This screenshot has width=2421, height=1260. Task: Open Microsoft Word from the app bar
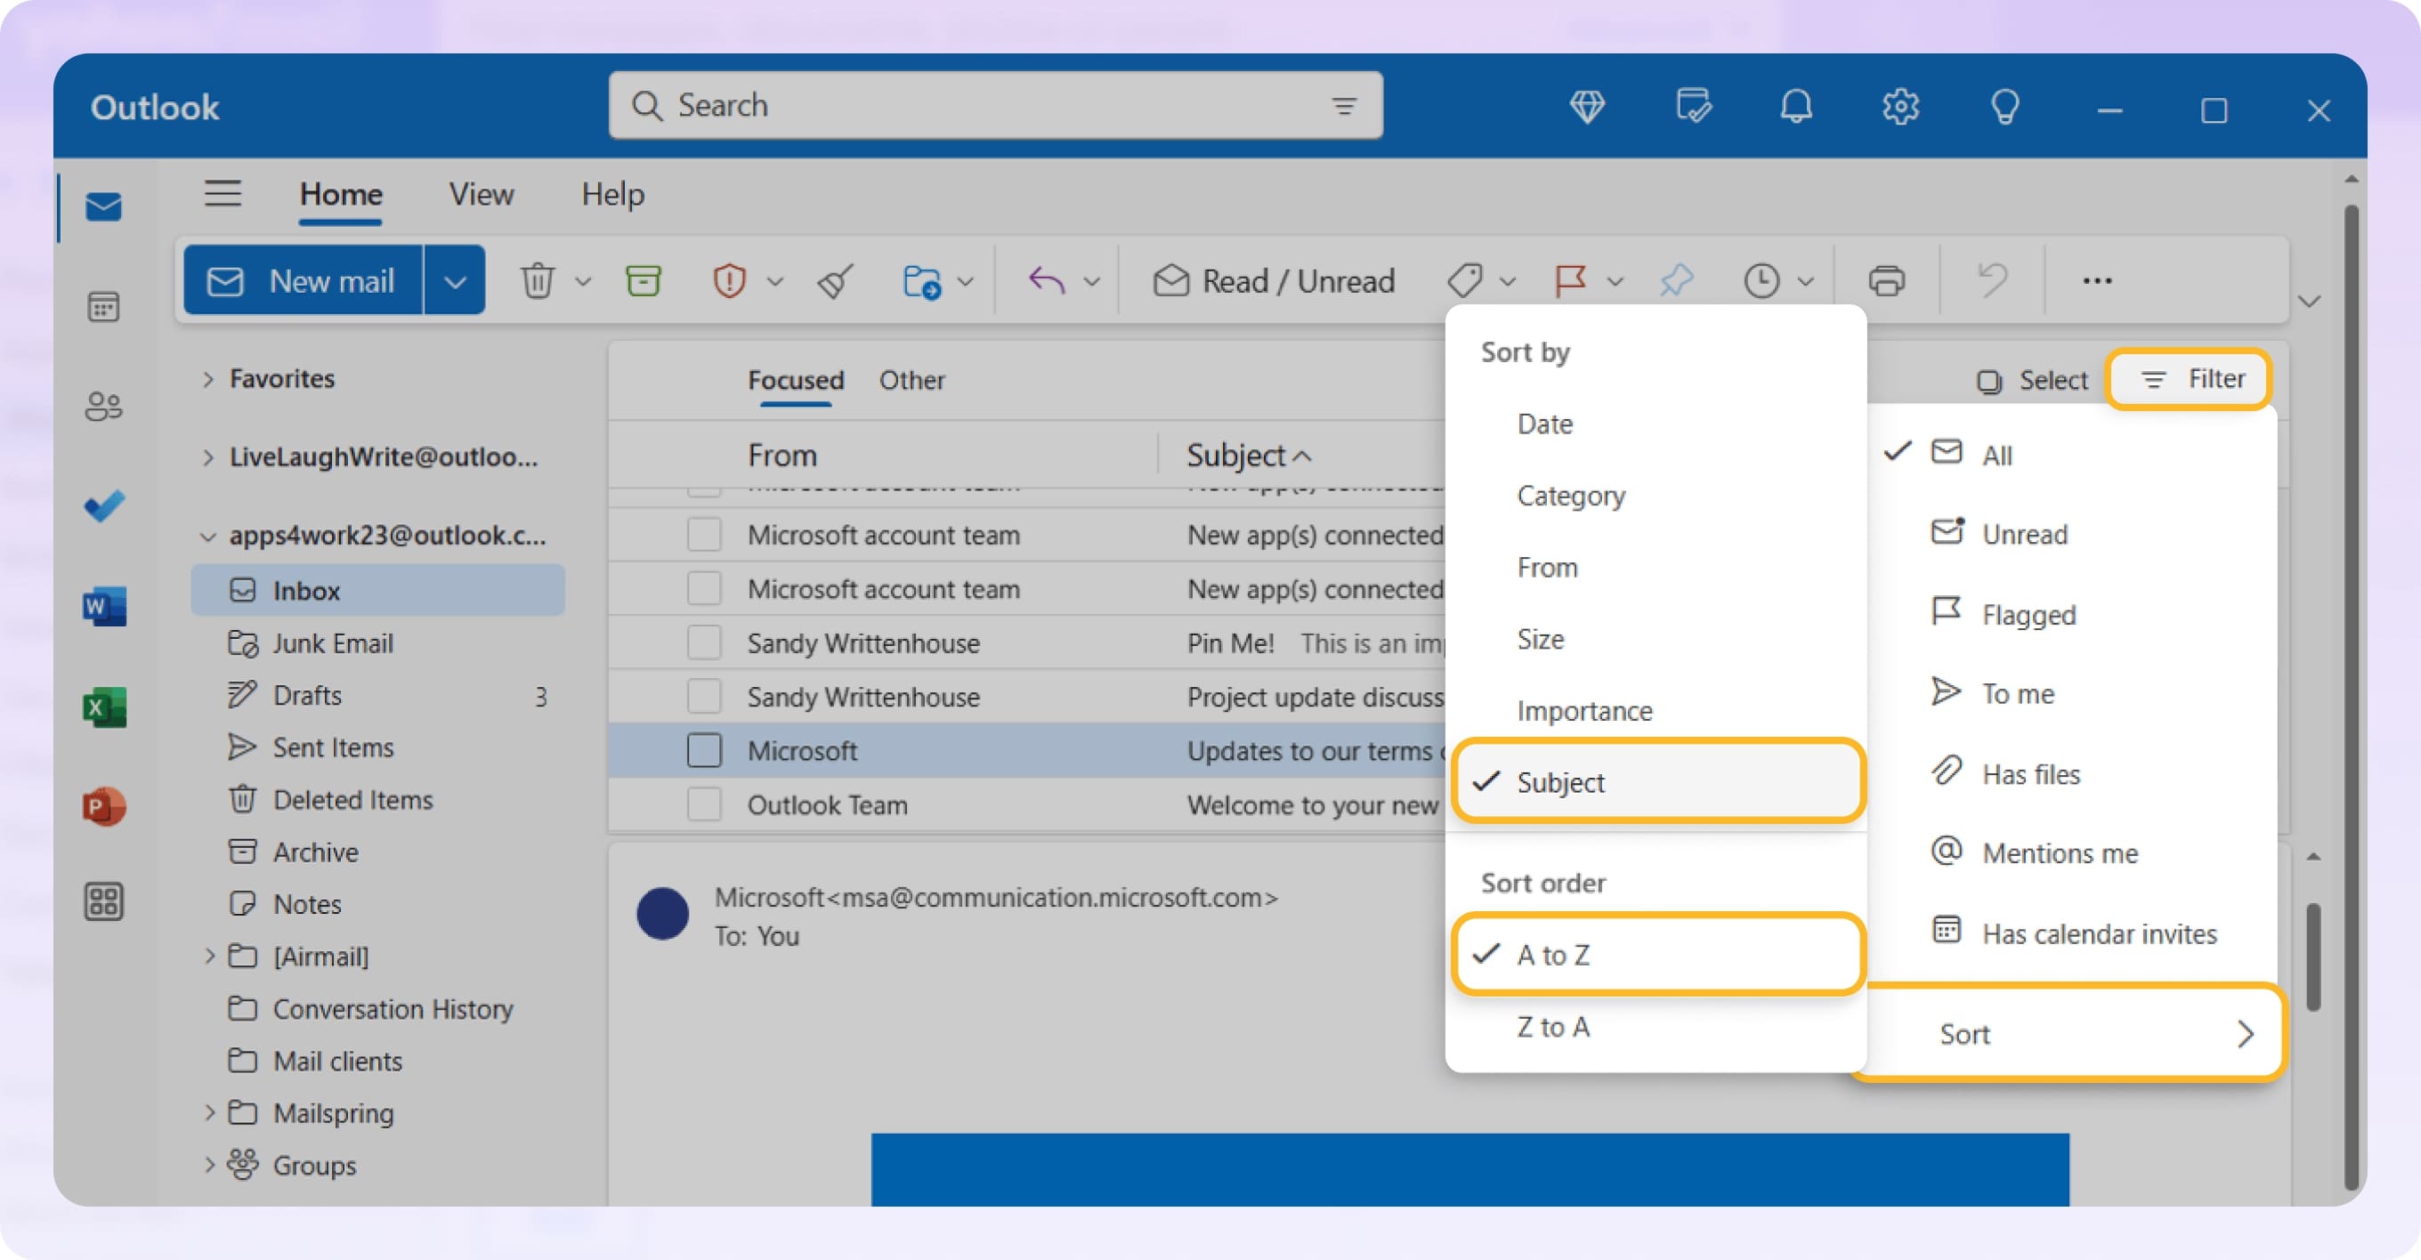coord(103,606)
